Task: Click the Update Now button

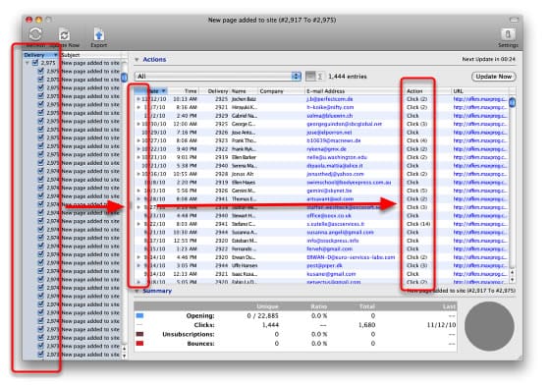Action: [493, 77]
